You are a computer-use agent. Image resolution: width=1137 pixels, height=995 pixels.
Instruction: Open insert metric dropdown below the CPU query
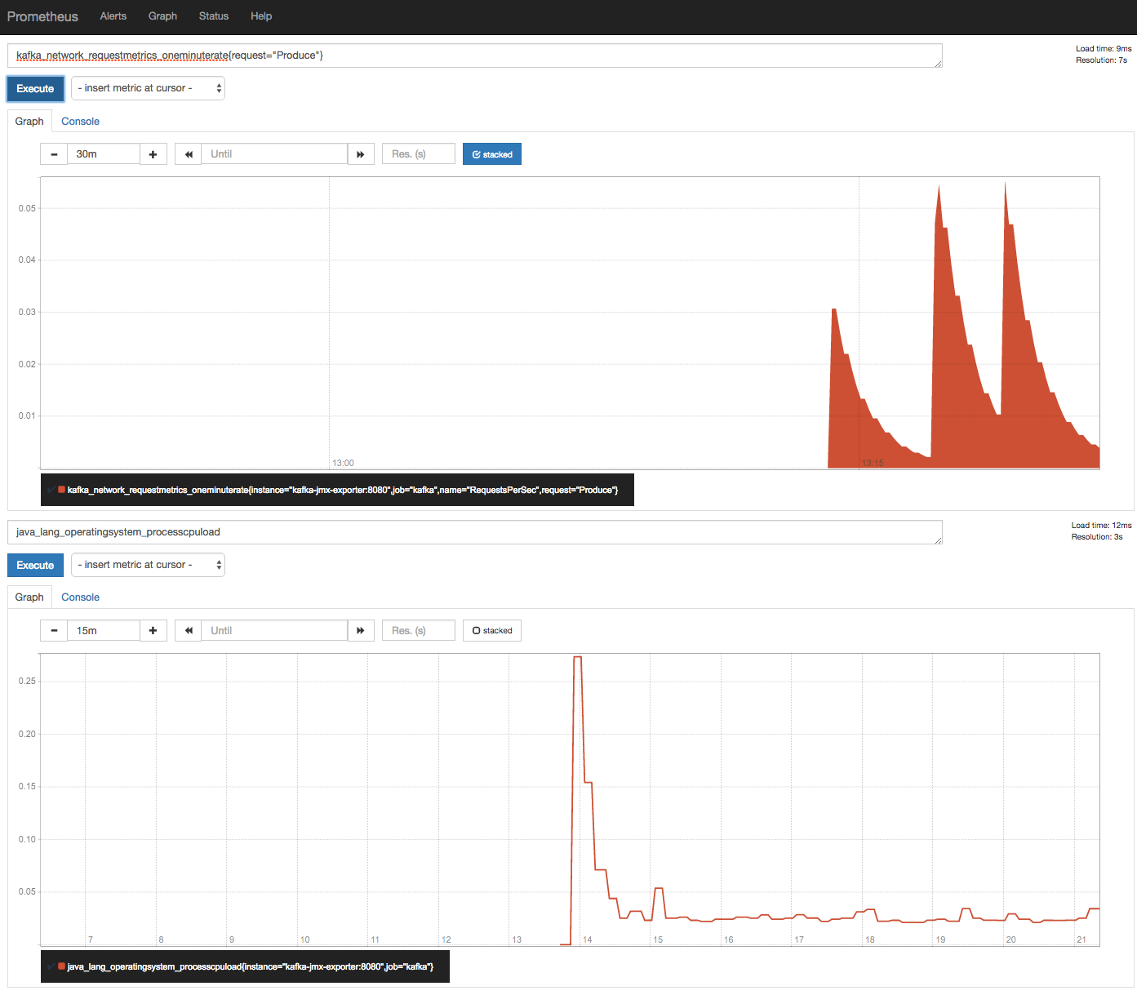pos(148,564)
